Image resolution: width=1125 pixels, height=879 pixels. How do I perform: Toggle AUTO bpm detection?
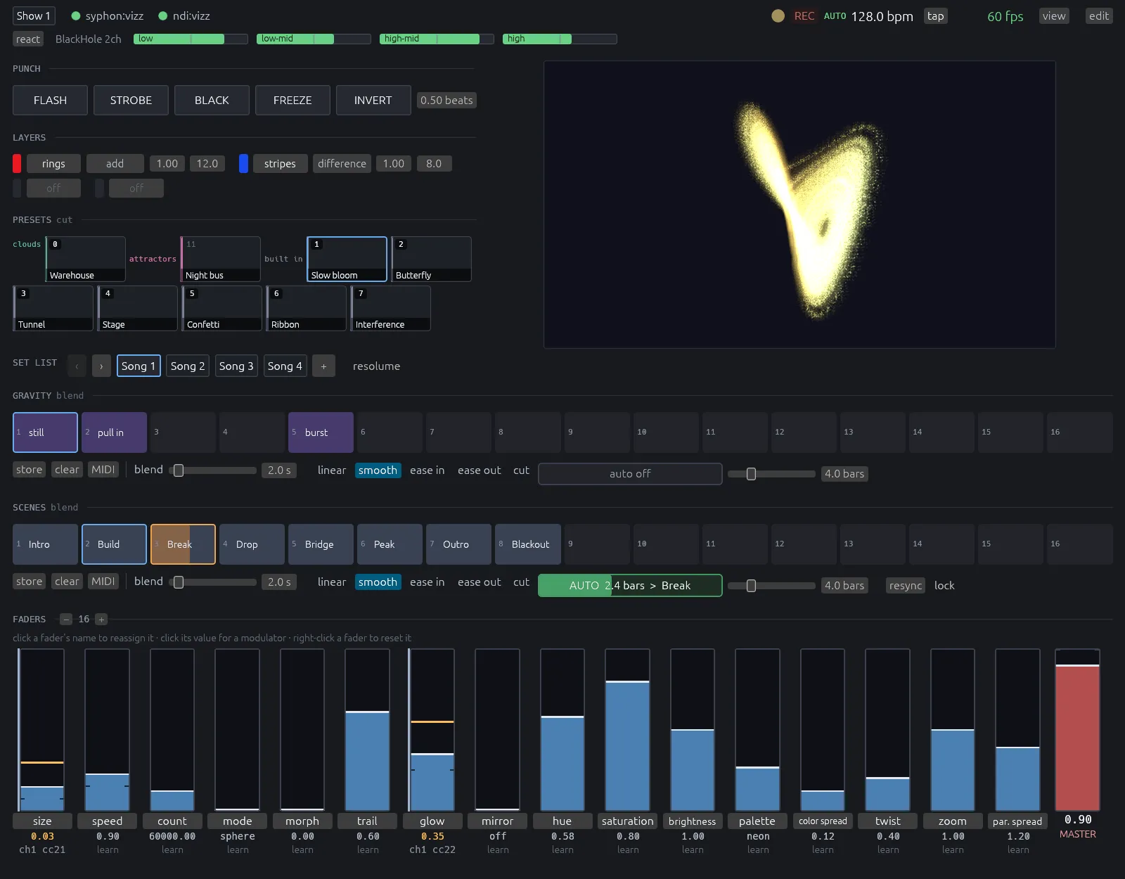[x=835, y=15]
